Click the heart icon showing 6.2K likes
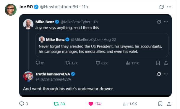 pyautogui.click(x=98, y=63)
